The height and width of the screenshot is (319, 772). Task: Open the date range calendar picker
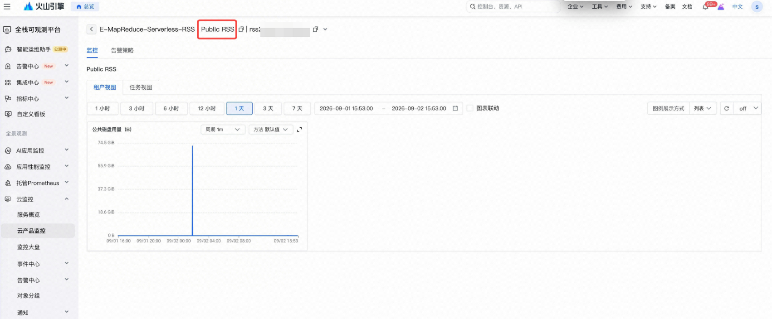[x=455, y=108]
